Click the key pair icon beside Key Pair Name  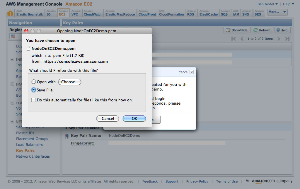point(67,136)
